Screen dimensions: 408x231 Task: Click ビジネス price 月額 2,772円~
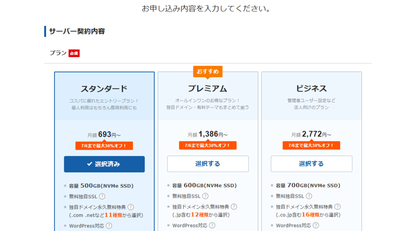click(x=311, y=134)
